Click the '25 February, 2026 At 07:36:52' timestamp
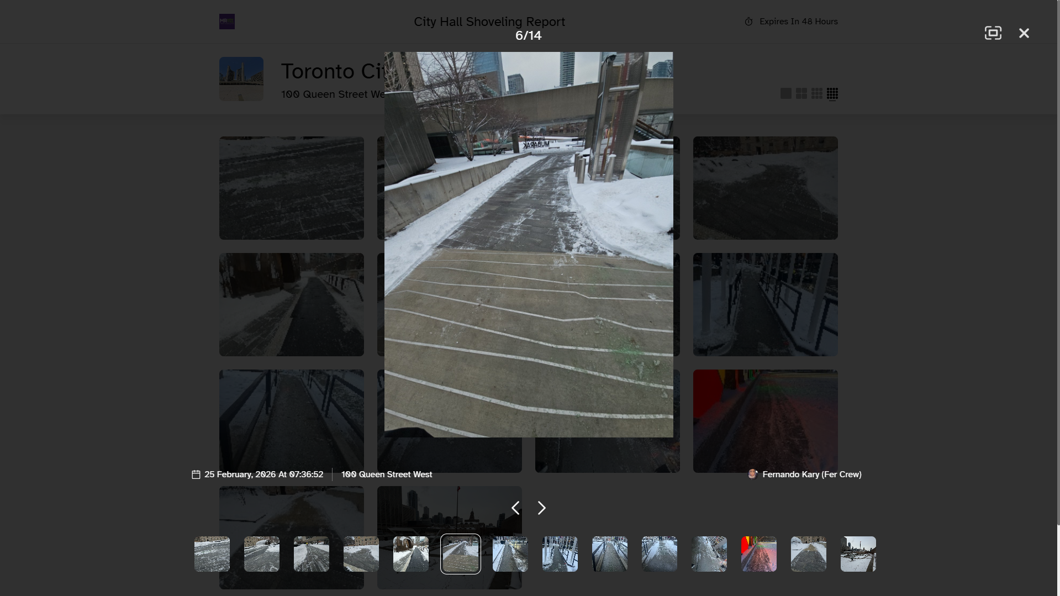The image size is (1060, 596). (x=264, y=474)
